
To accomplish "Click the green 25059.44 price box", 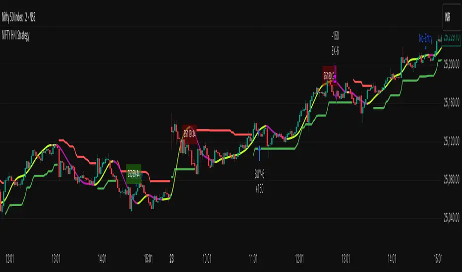I will pos(134,174).
